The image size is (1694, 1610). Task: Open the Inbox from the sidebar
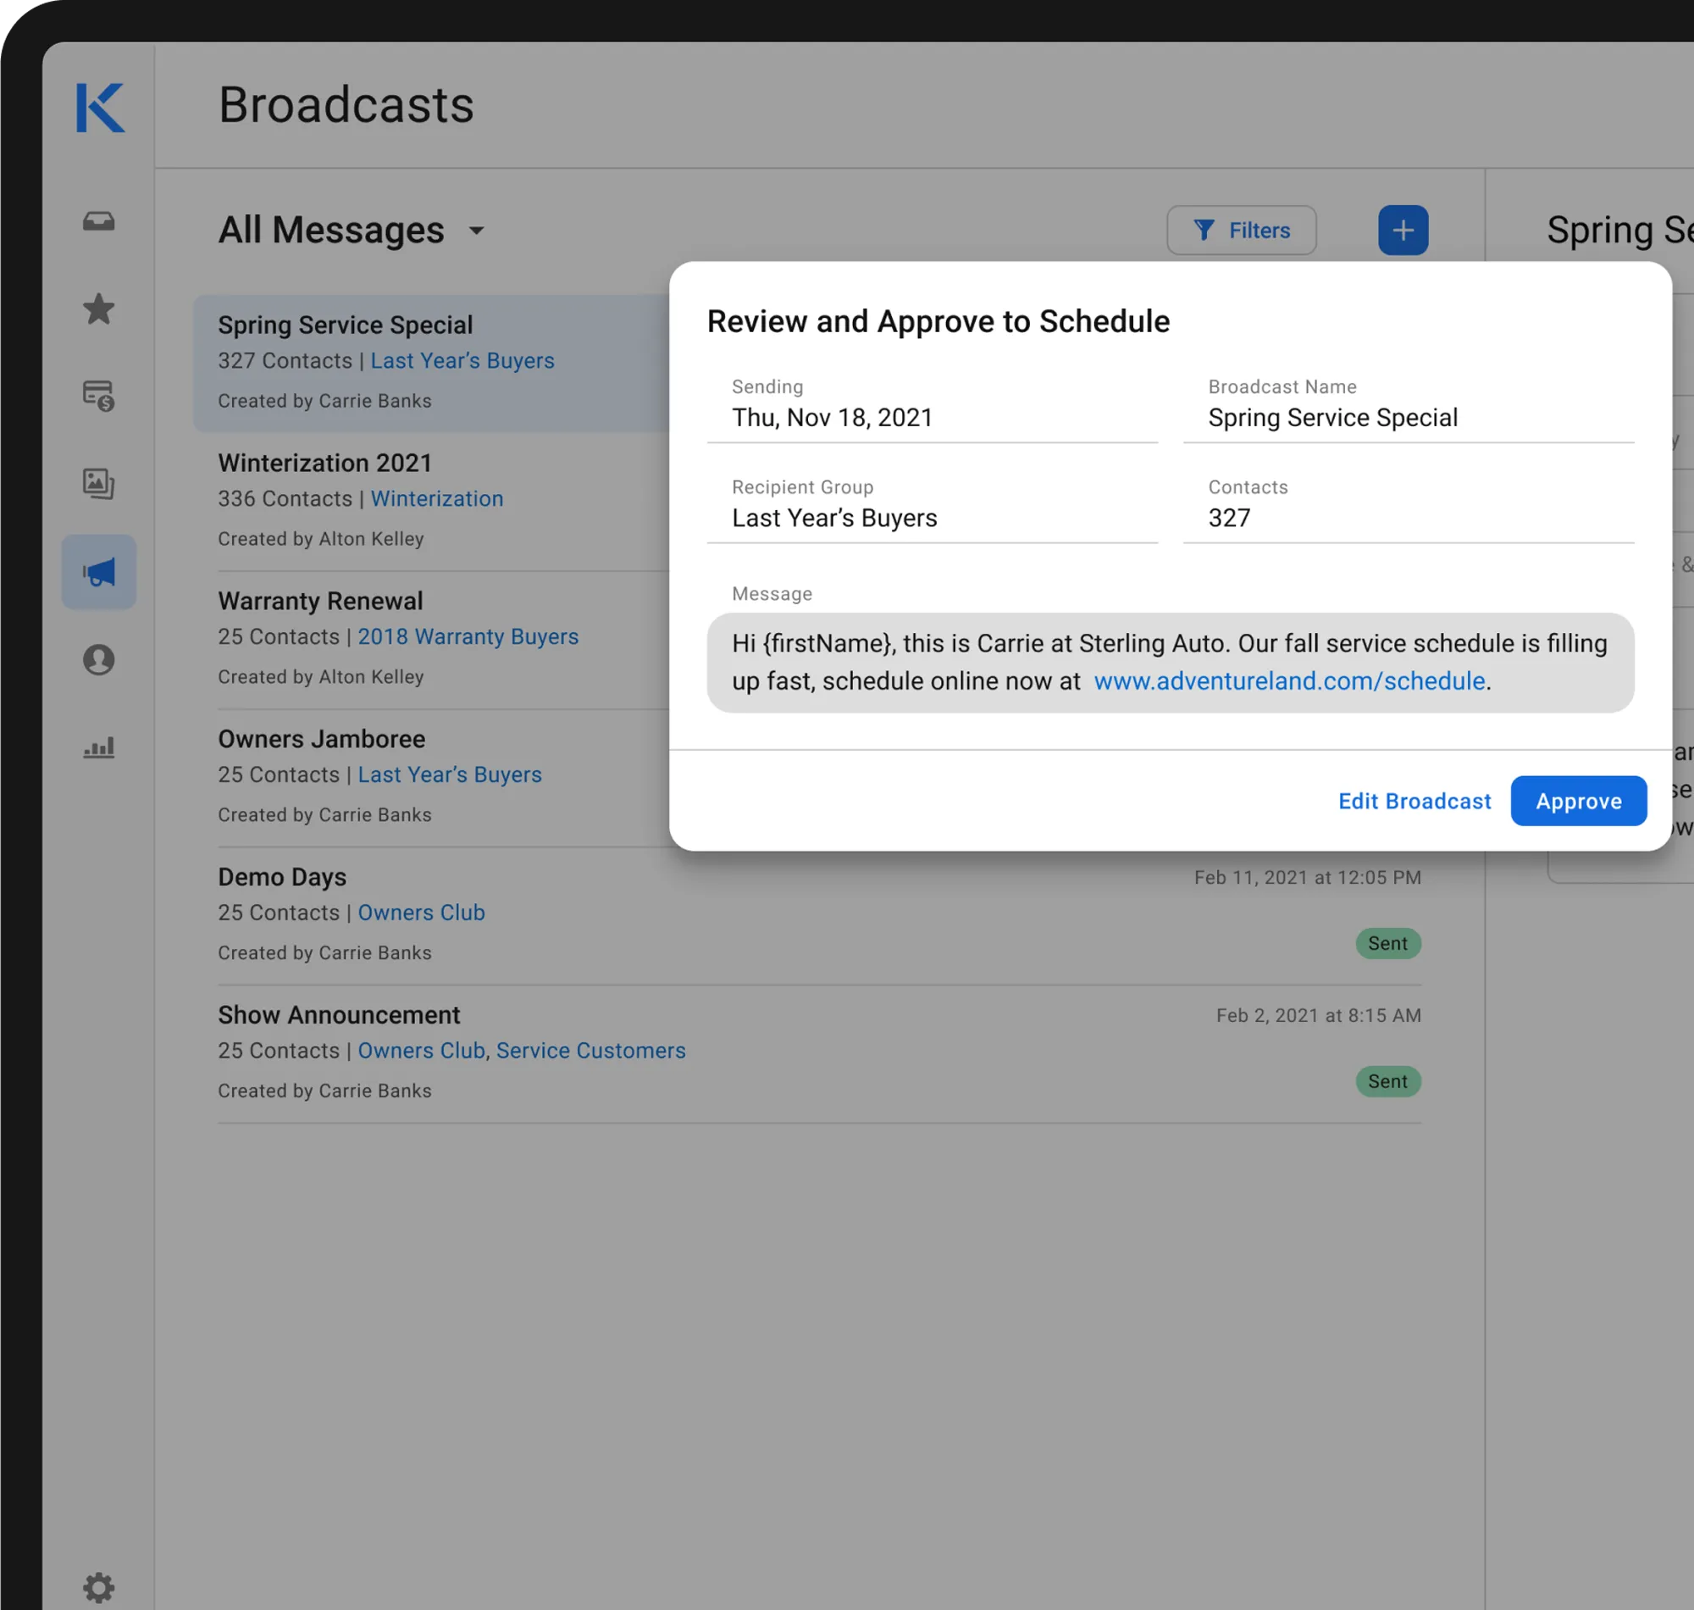coord(98,221)
